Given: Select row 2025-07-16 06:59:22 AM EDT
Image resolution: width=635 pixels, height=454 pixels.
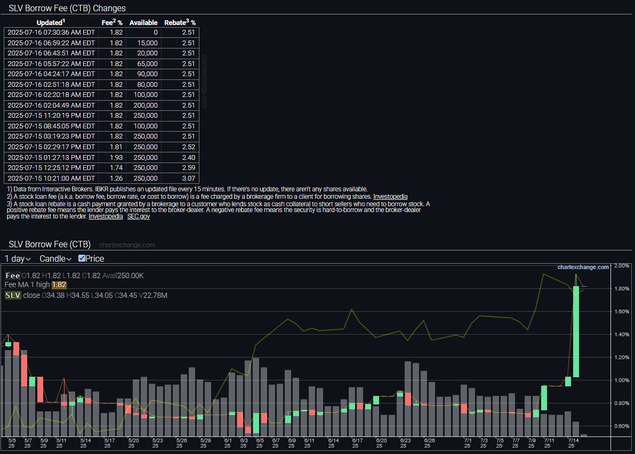Looking at the screenshot, I should click(102, 43).
